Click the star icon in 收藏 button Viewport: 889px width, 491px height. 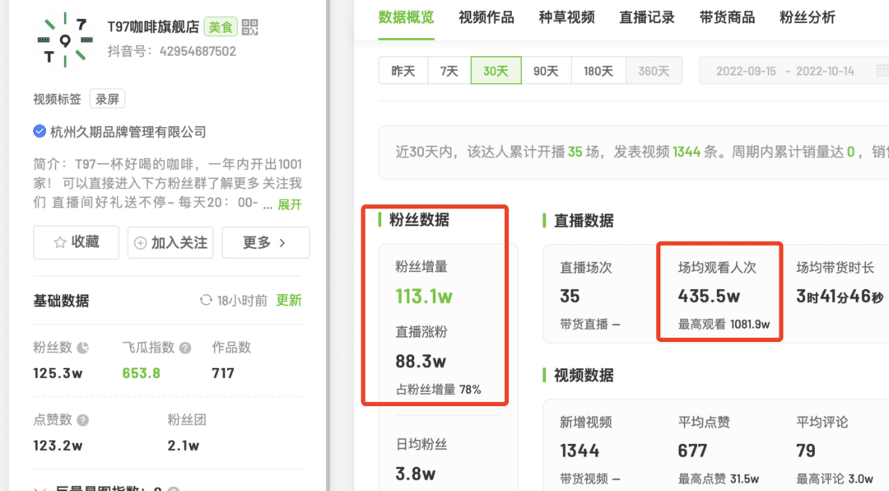click(x=59, y=242)
